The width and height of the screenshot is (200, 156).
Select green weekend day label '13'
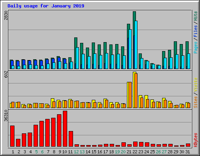[x=82, y=152]
